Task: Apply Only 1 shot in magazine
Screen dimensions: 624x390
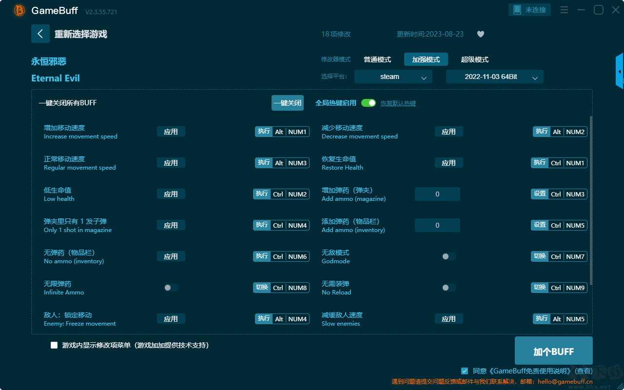Action: coord(171,225)
